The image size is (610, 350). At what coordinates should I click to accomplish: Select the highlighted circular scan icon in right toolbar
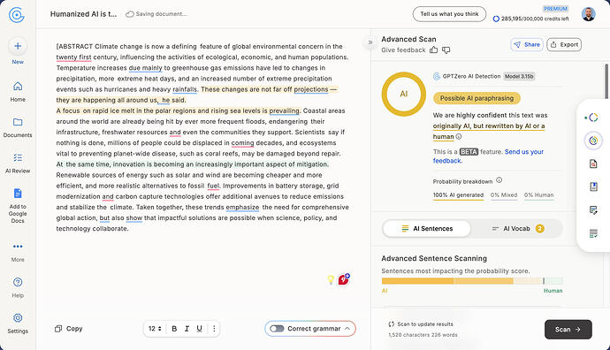point(593,141)
